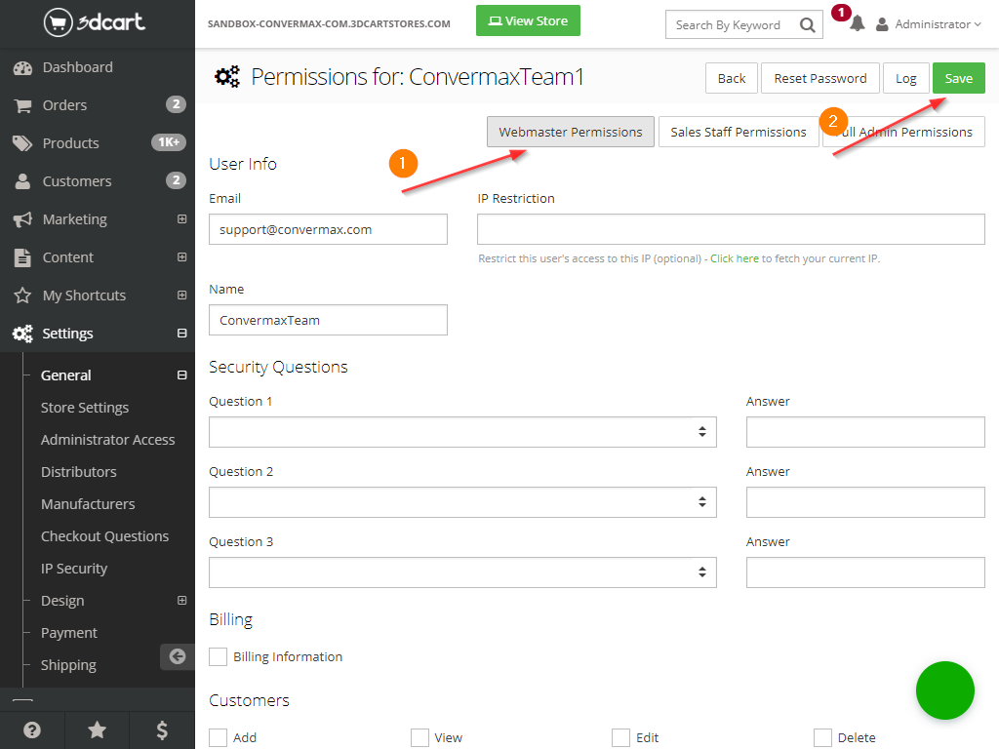
Task: Click the Question 2 Answer field
Action: click(865, 502)
